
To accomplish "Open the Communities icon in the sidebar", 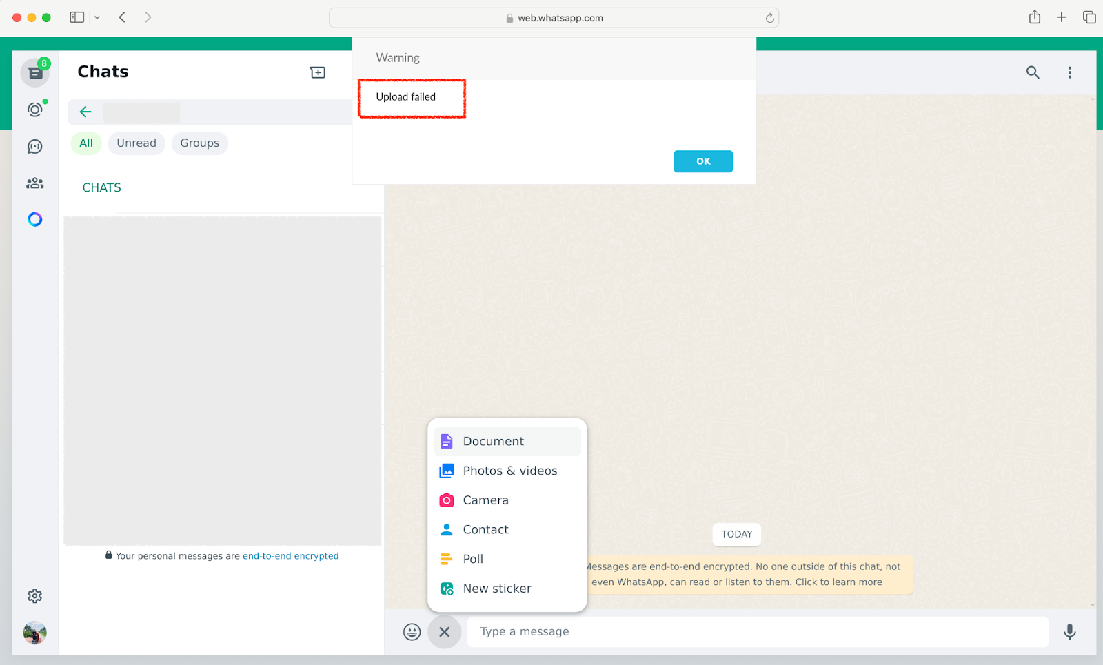I will tap(35, 183).
